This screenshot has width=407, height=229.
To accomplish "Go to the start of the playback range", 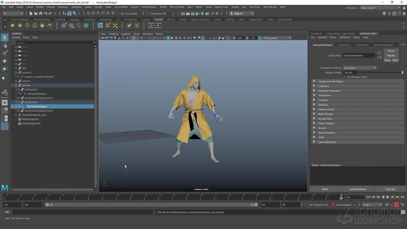I will click(x=368, y=197).
